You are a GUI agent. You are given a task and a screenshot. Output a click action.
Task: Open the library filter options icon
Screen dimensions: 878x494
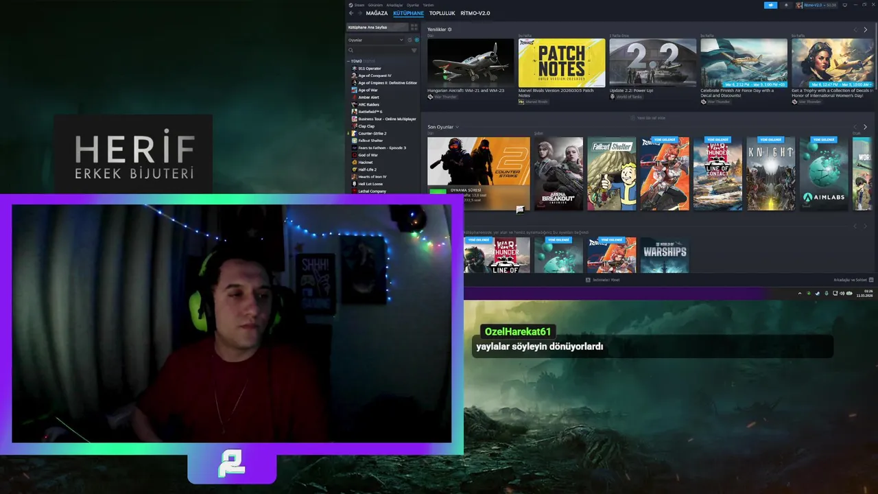[414, 50]
